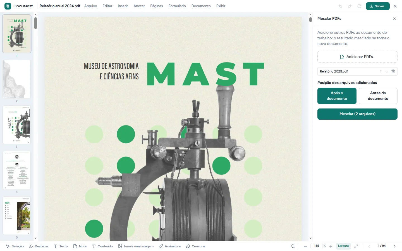402x251 pixels.
Task: Click Posição dos arquivos adicionados label
Action: [347, 83]
